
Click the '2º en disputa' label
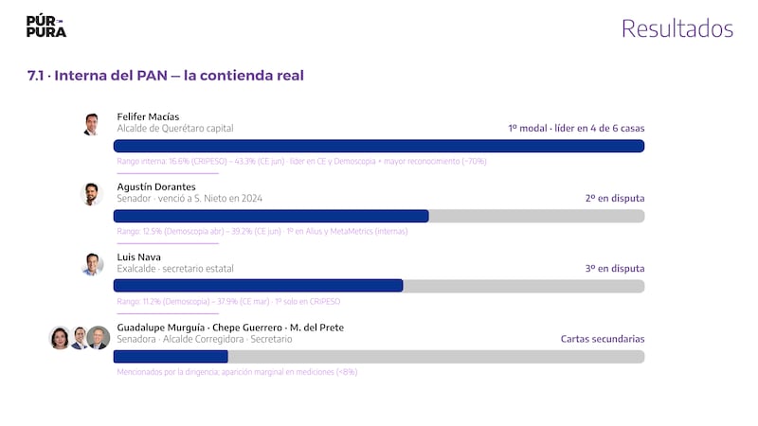(x=615, y=199)
